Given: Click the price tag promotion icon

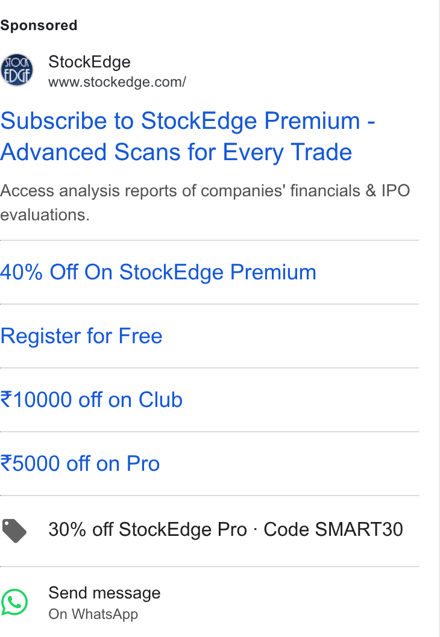Looking at the screenshot, I should tap(14, 530).
